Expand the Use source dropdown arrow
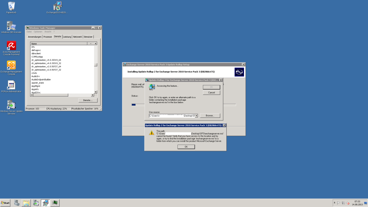The height and width of the screenshot is (207, 368). 197,116
